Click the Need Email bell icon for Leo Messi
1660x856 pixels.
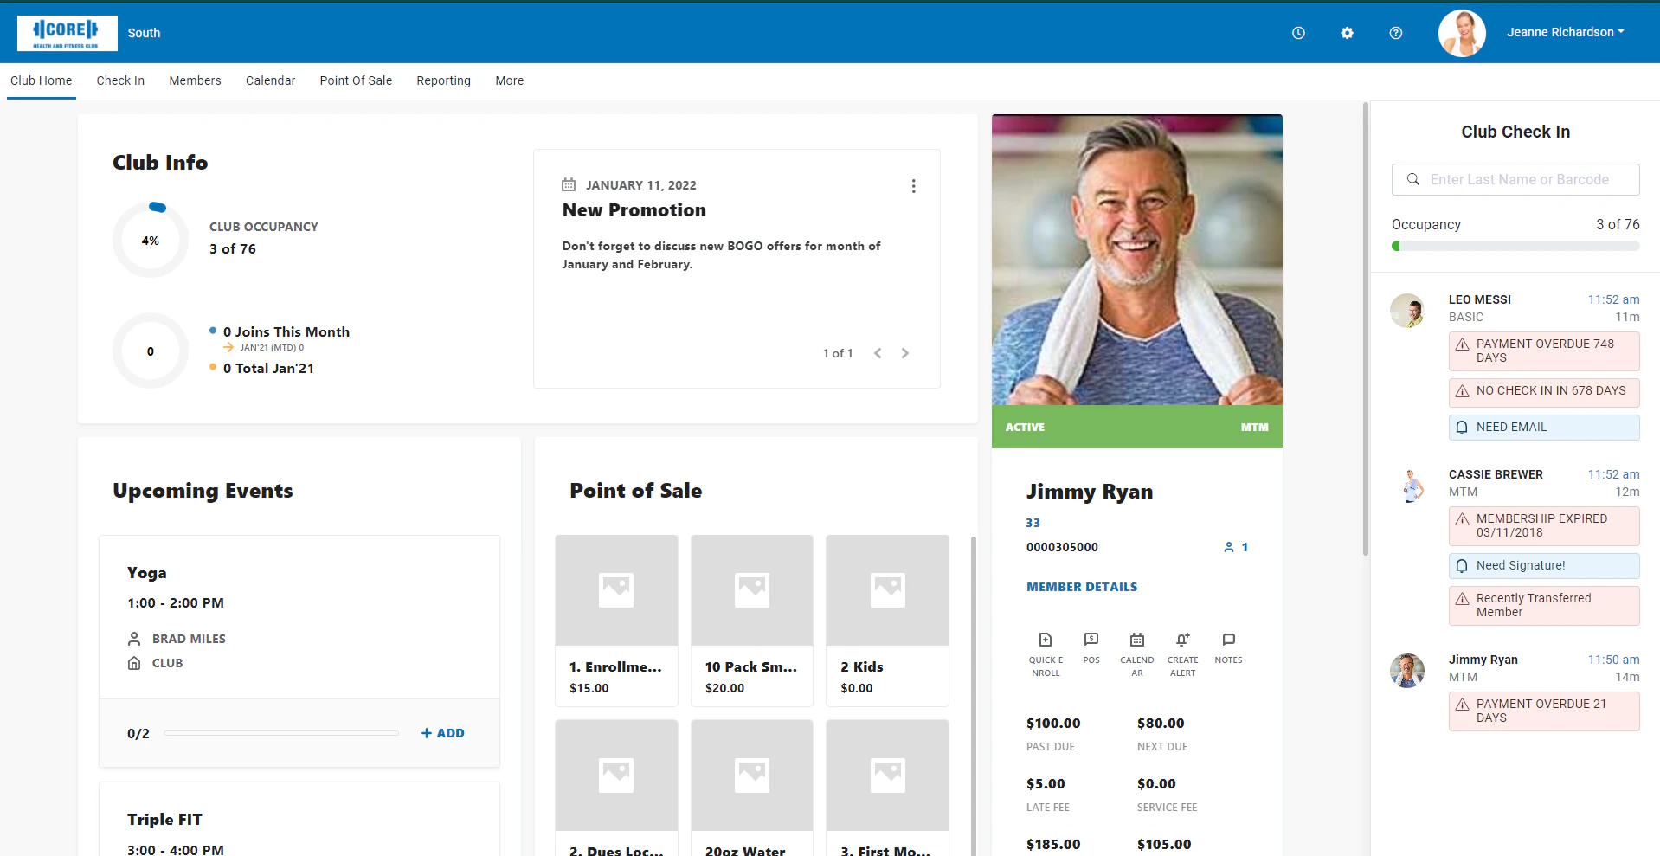click(1463, 427)
